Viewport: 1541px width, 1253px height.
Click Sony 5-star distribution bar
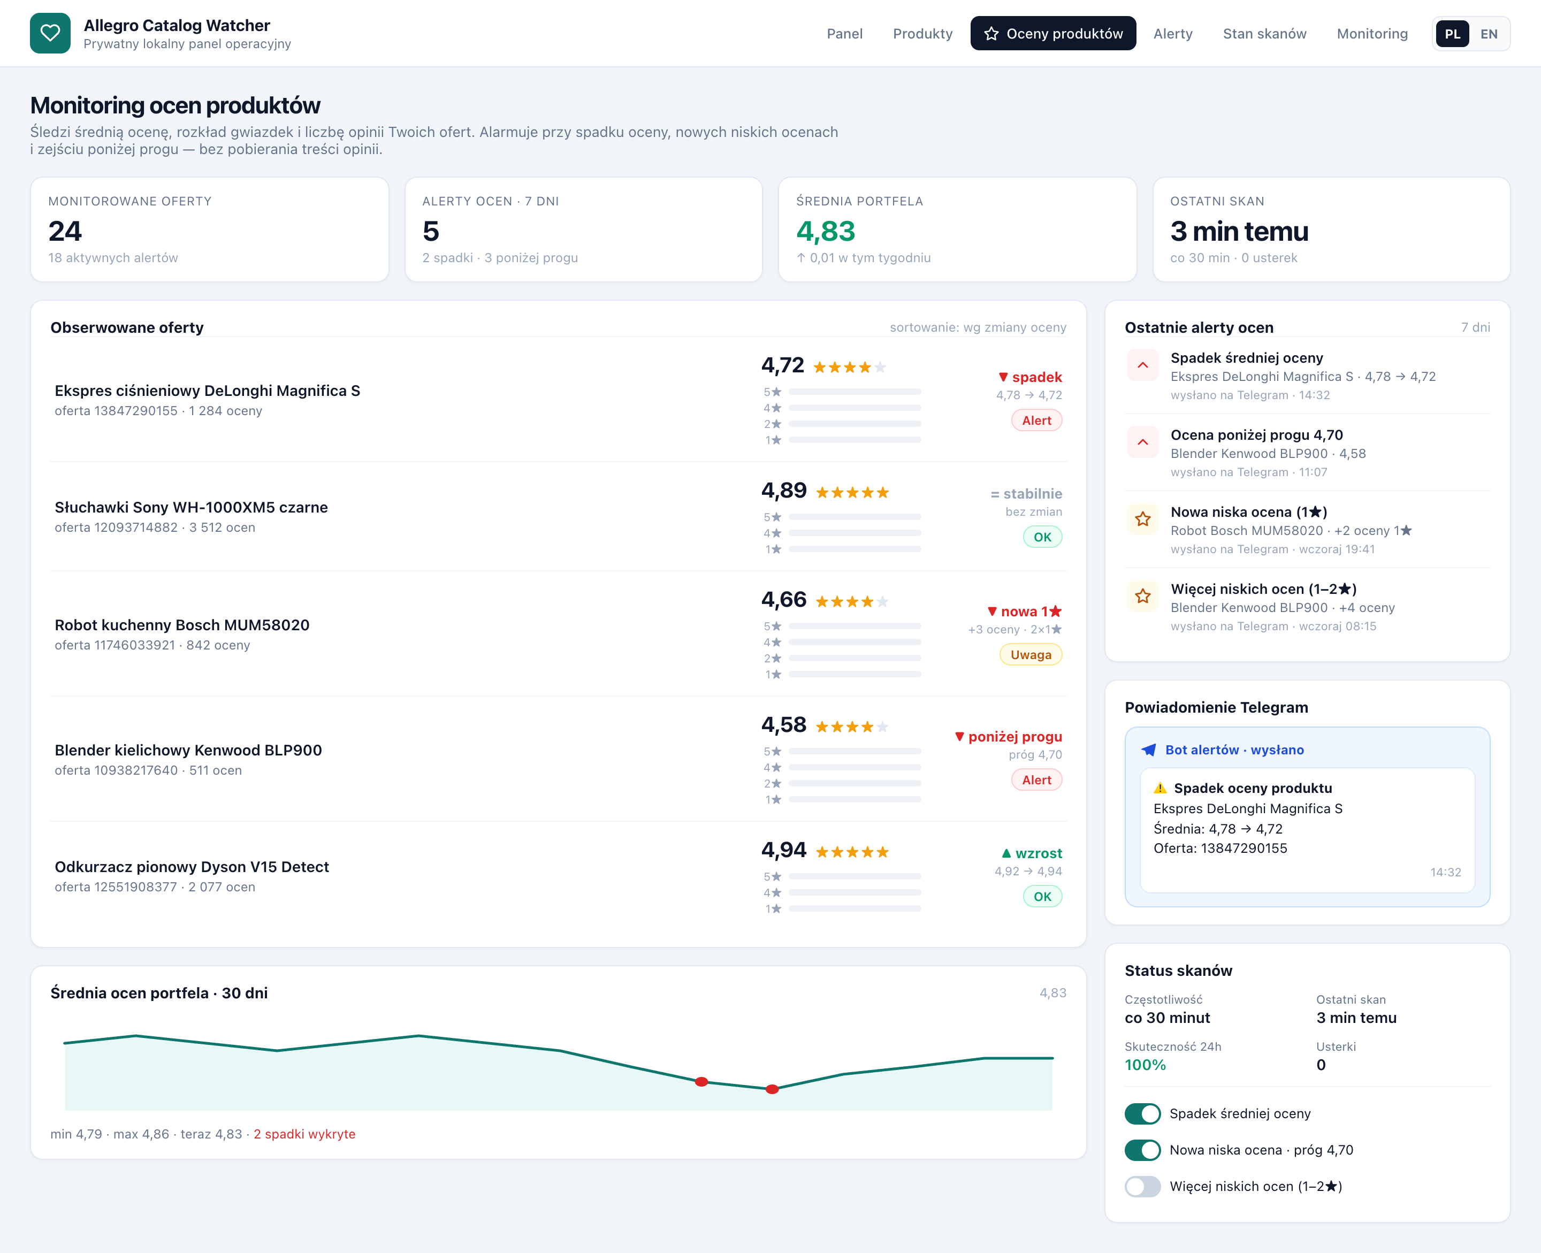(x=855, y=517)
